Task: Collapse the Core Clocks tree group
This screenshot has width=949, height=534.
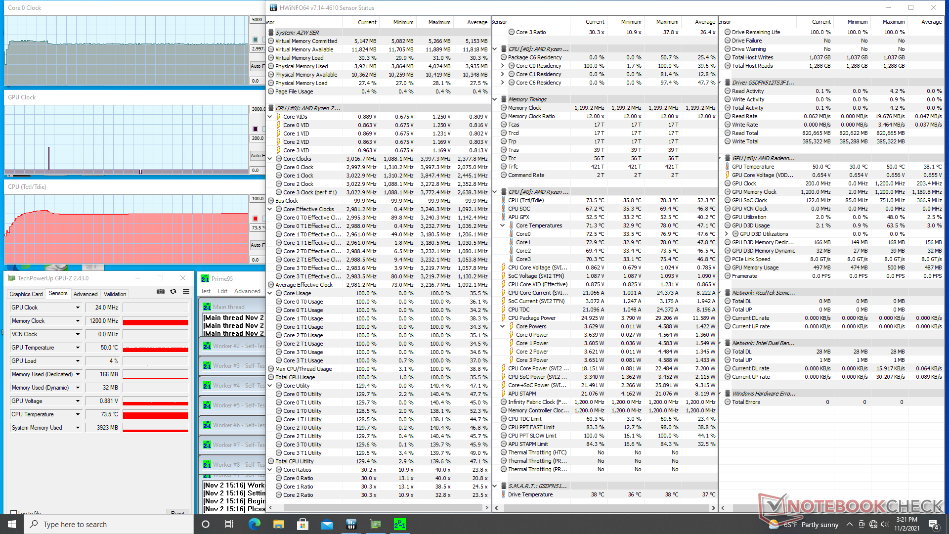Action: click(x=270, y=159)
